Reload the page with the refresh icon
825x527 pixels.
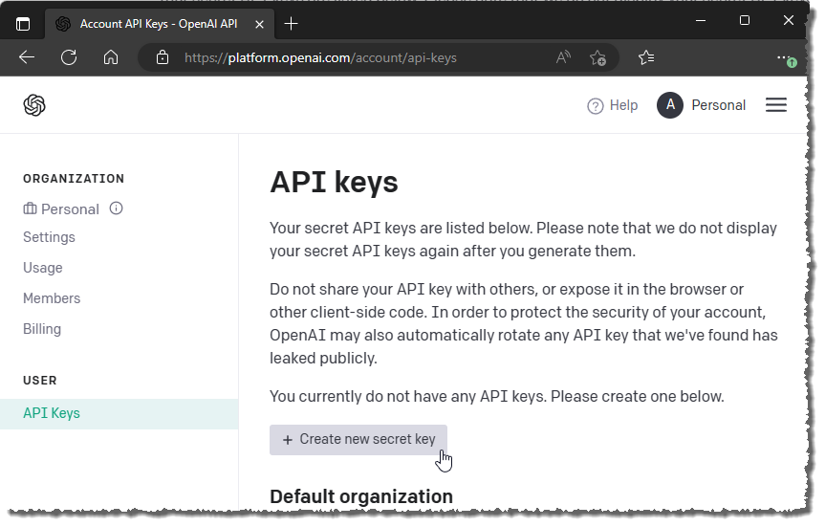[69, 57]
